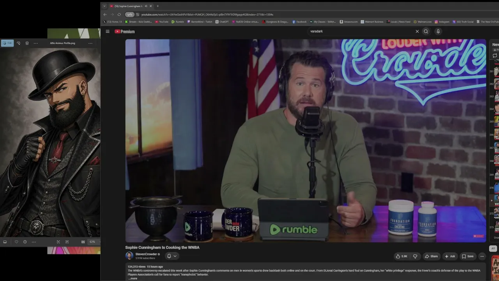Open the Roll20 Online virtual bookmark
Image resolution: width=499 pixels, height=281 pixels.
pos(245,22)
